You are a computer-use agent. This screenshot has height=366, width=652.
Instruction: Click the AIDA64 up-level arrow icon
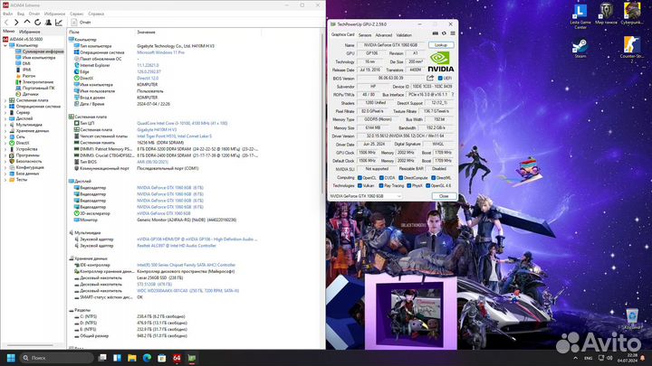tap(27, 22)
